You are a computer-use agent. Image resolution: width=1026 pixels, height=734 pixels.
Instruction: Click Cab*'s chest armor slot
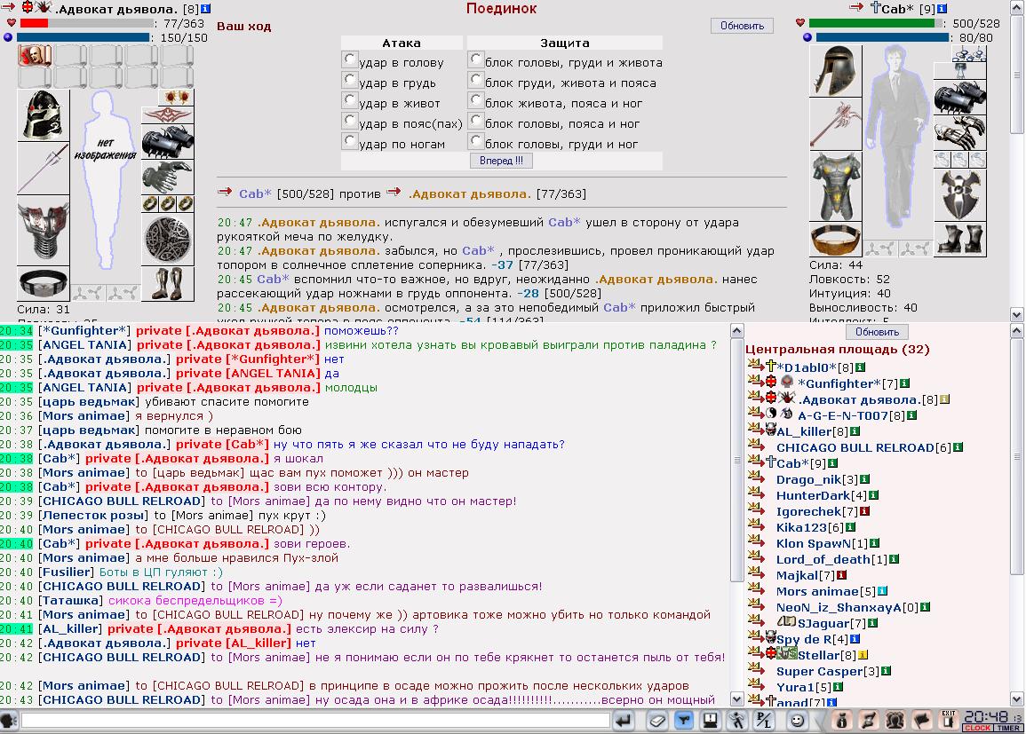pos(836,186)
